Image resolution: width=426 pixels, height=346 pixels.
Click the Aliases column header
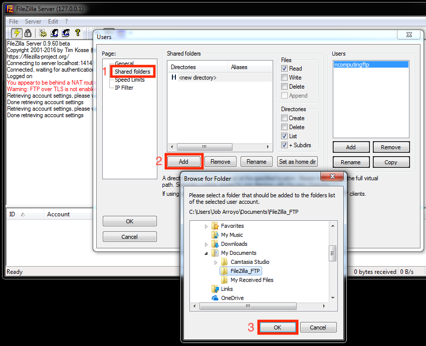[250, 67]
